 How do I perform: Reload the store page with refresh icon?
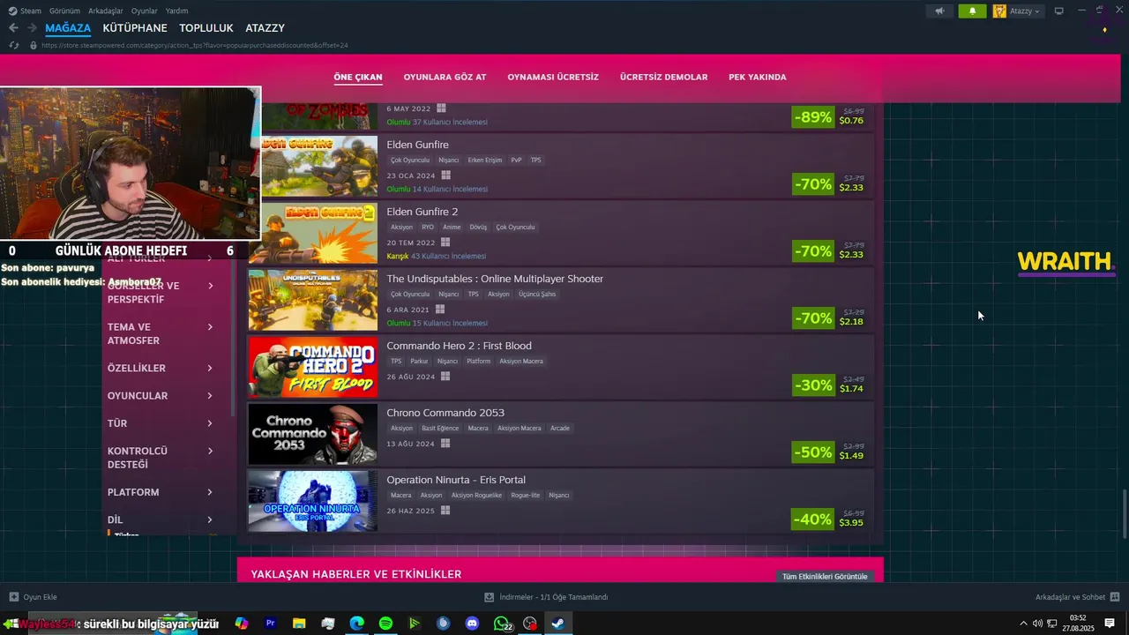point(13,45)
